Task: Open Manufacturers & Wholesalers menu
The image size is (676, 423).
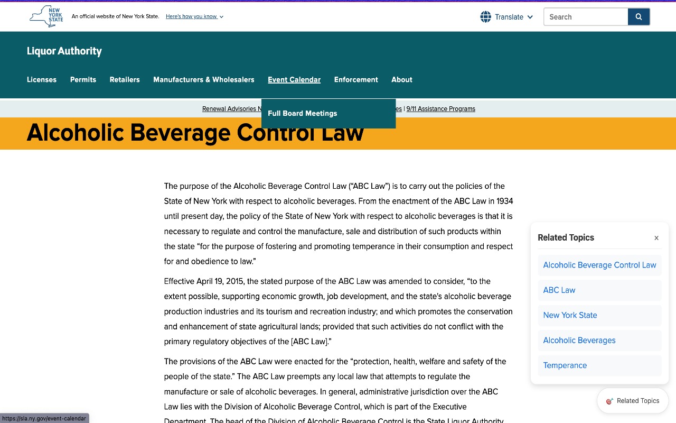Action: [x=204, y=79]
